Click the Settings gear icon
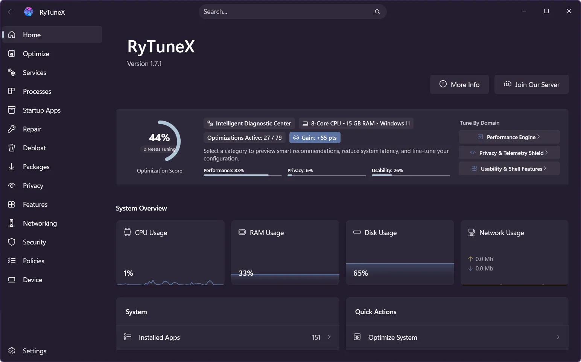 12,351
